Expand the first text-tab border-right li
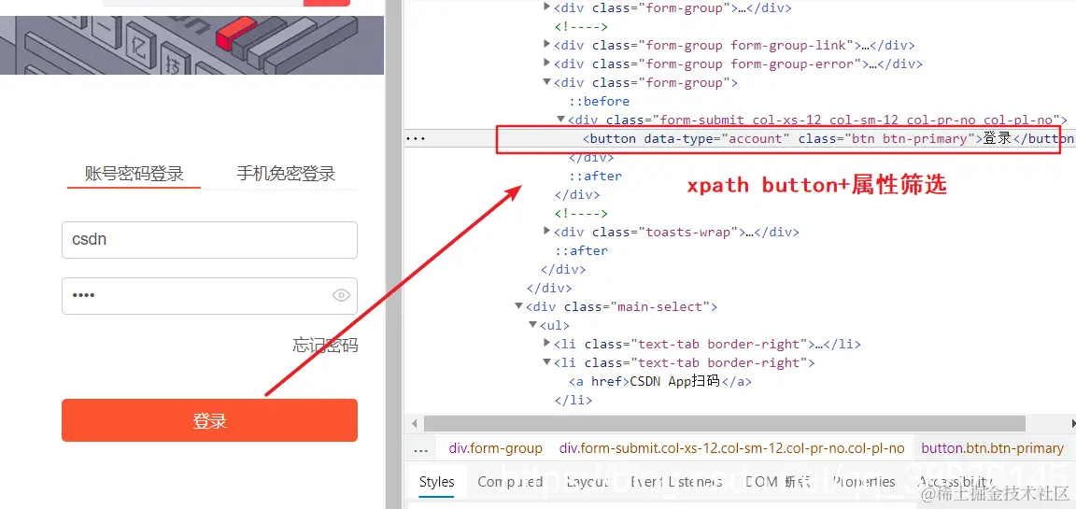The width and height of the screenshot is (1076, 509). click(x=547, y=343)
